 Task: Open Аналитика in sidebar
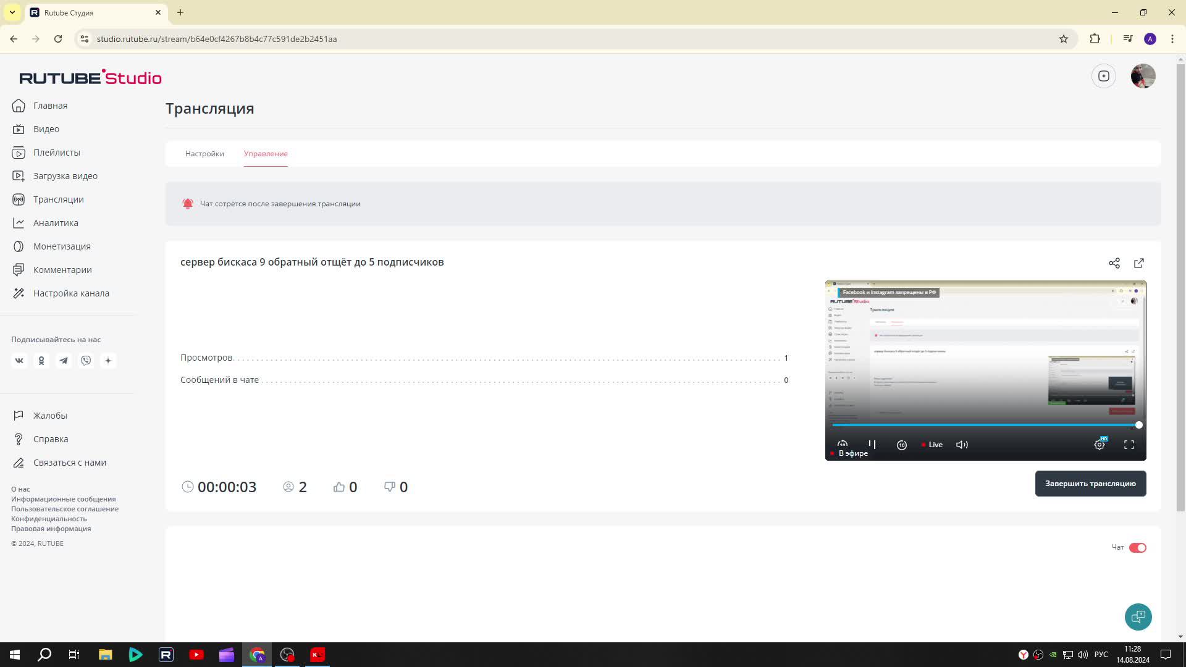56,223
